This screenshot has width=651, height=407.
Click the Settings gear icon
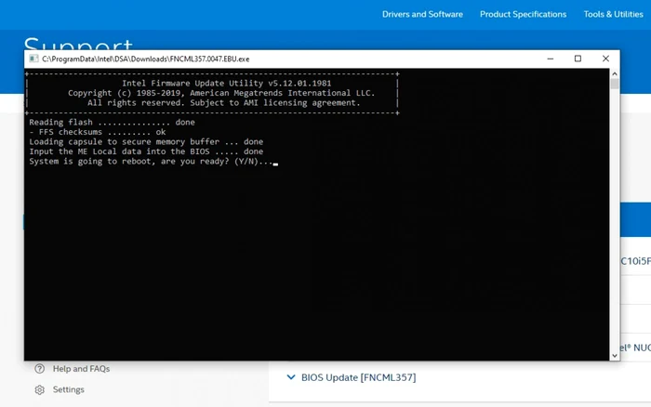(39, 389)
